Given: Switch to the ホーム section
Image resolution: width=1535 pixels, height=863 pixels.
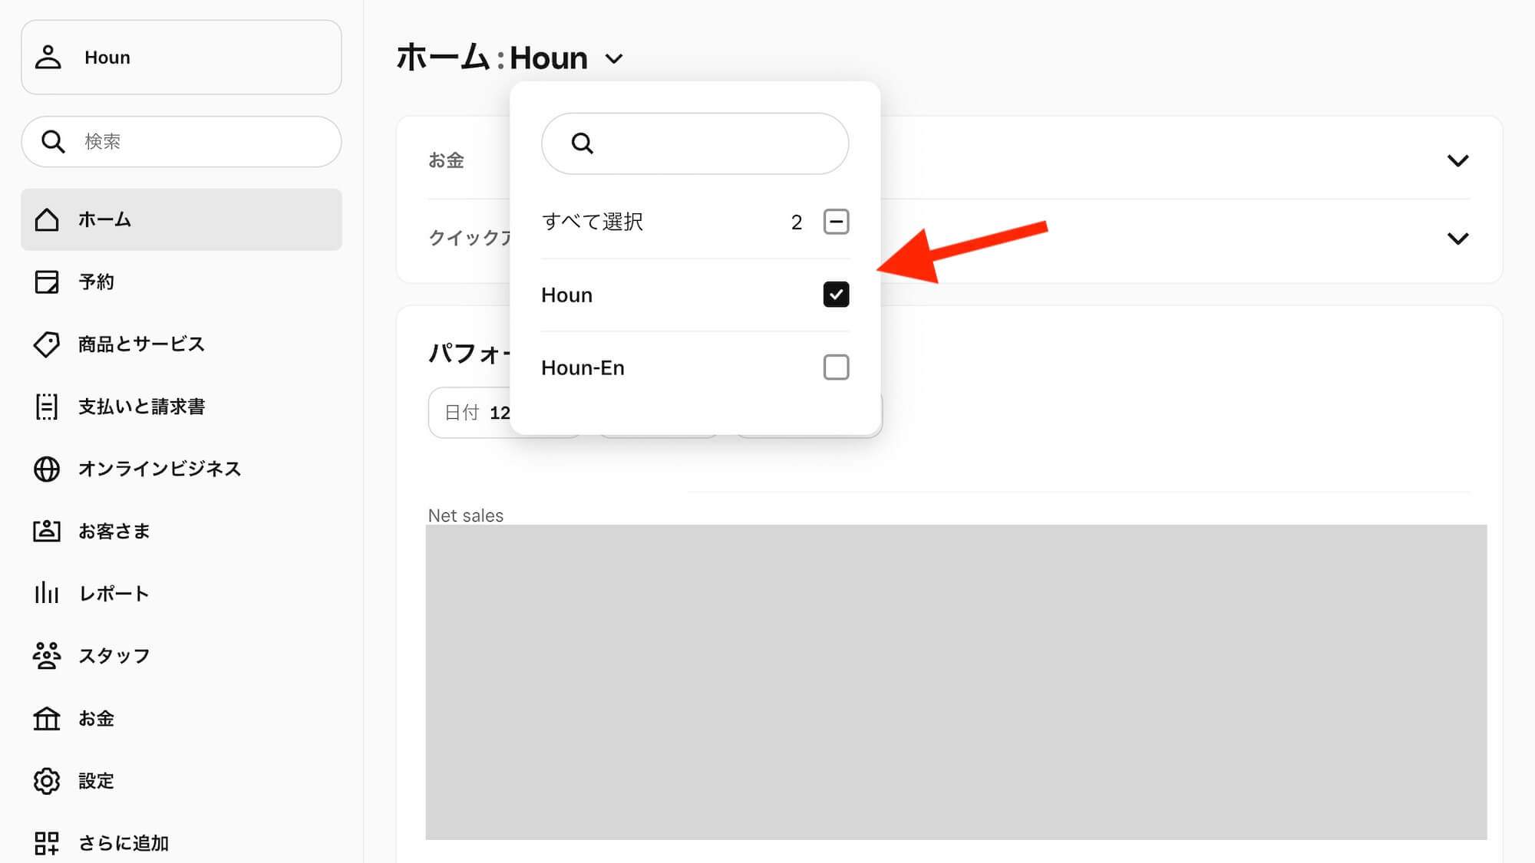Looking at the screenshot, I should [x=104, y=219].
